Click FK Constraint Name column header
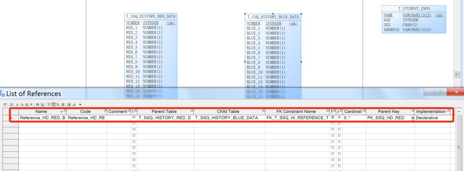Image resolution: width=464 pixels, height=171 pixels. 296,112
